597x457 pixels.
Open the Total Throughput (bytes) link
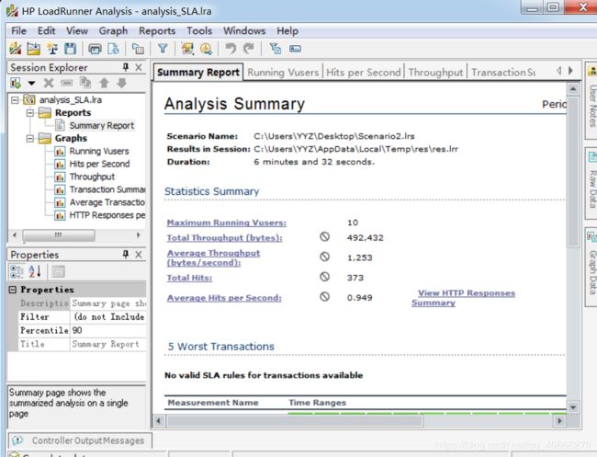click(225, 238)
